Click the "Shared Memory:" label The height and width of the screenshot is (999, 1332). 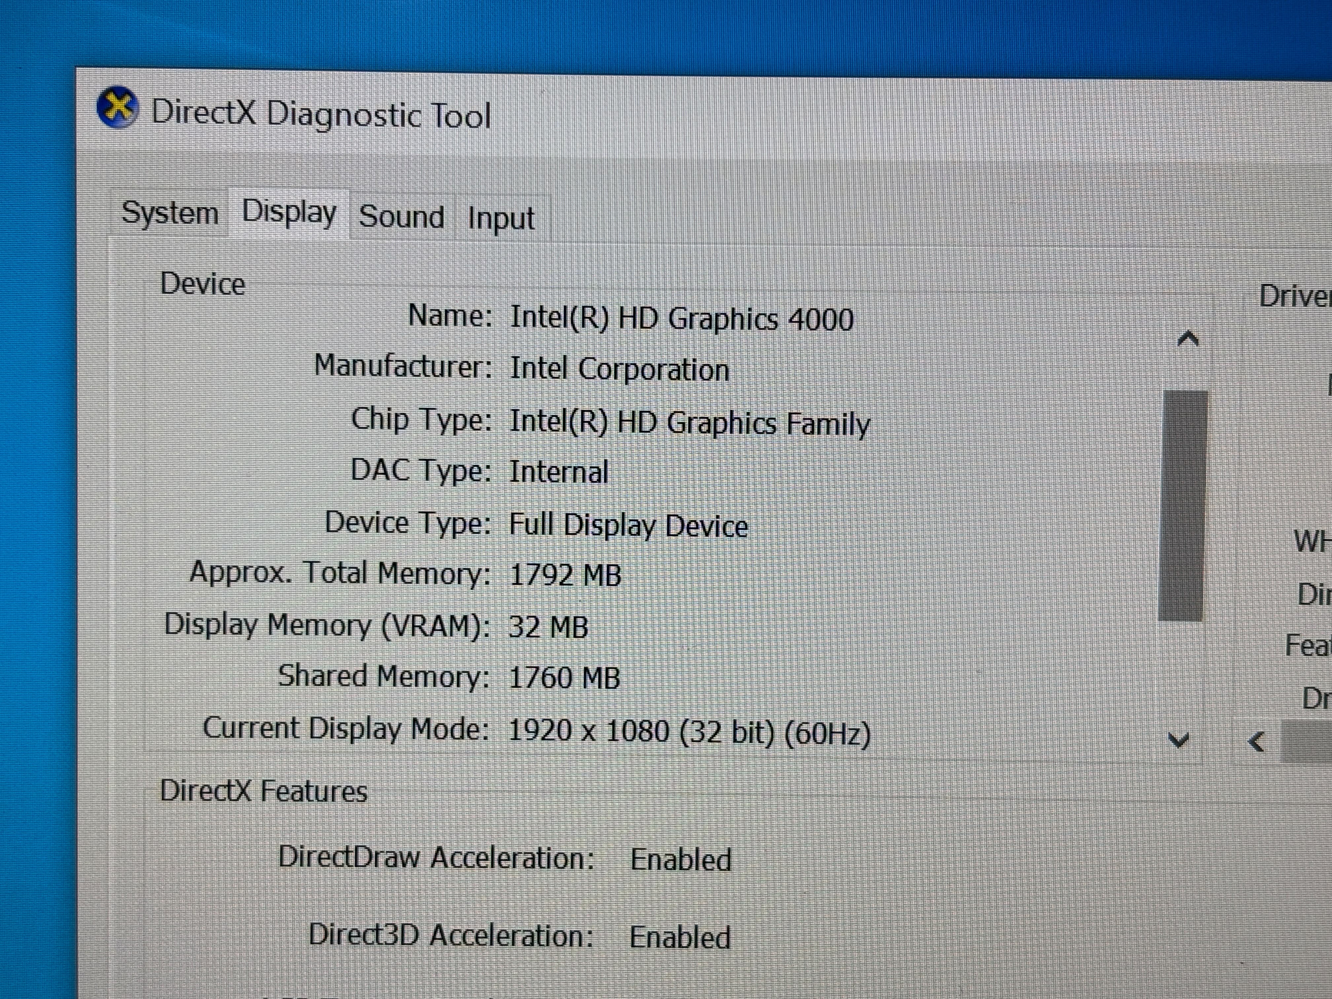pyautogui.click(x=384, y=677)
